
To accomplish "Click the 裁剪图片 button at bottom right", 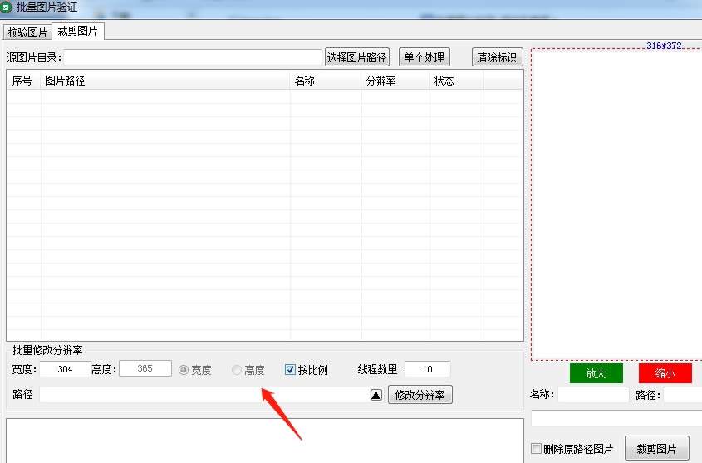I will [x=656, y=448].
